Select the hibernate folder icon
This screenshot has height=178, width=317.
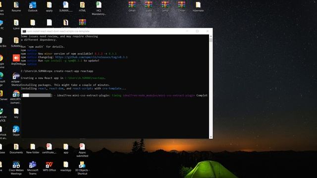click(x=198, y=7)
